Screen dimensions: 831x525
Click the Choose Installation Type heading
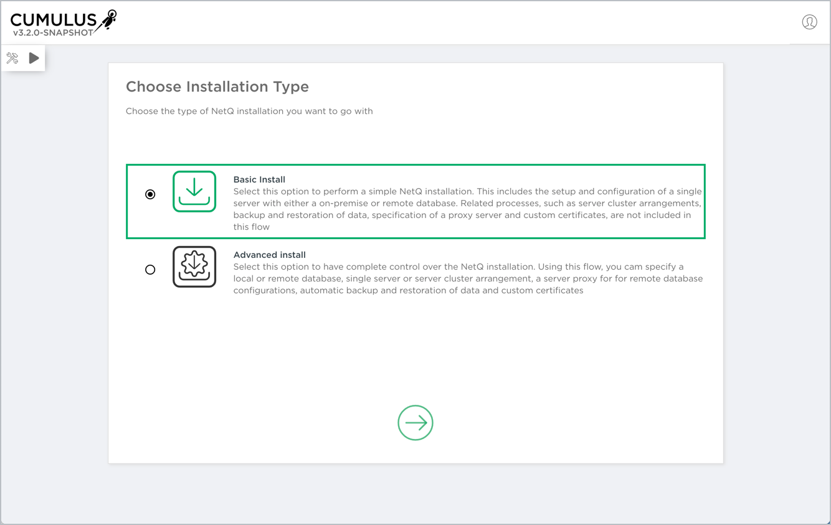coord(217,87)
